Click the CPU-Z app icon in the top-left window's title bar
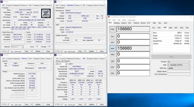Image resolution: width=194 pixels, height=107 pixels. pos(2,2)
